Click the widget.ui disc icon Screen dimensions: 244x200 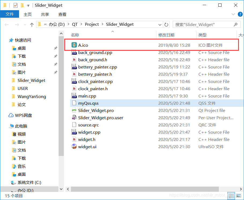(74, 147)
